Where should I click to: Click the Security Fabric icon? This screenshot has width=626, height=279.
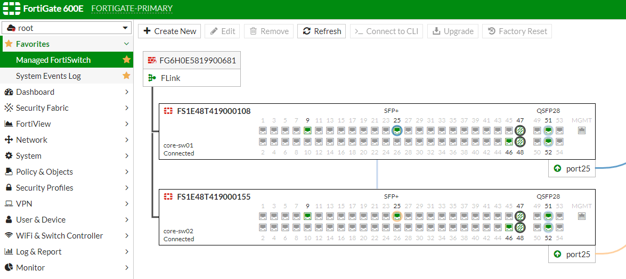click(x=9, y=108)
